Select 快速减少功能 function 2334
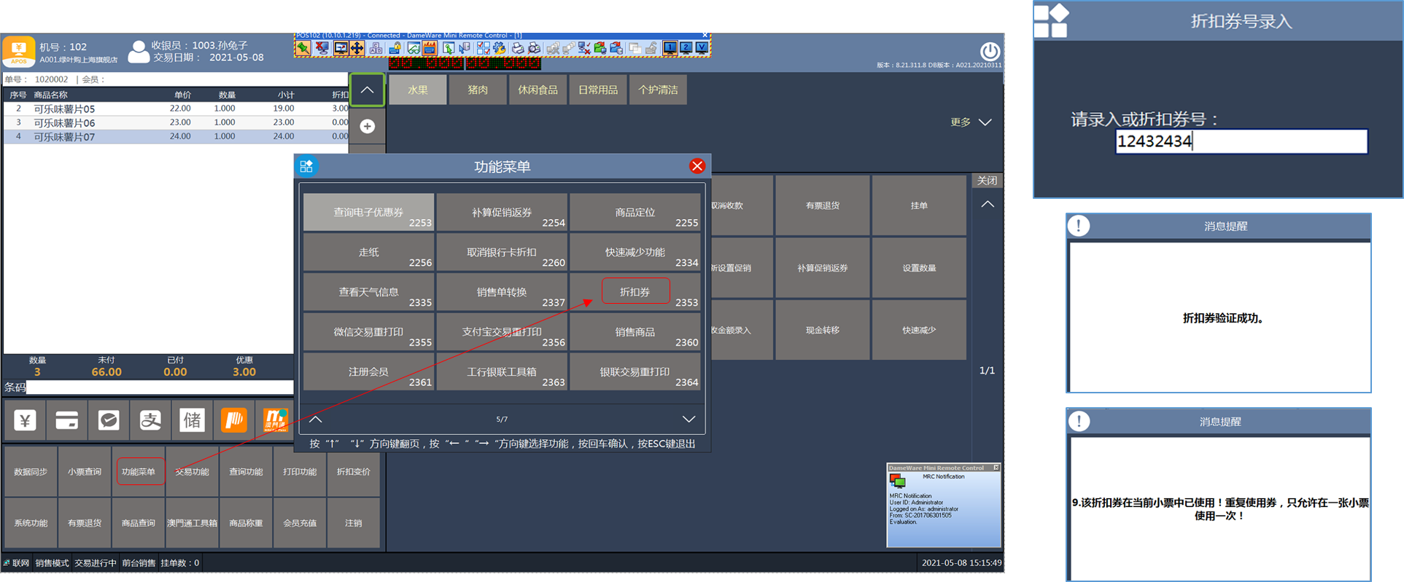Screen dimensions: 1404x582 [x=635, y=252]
